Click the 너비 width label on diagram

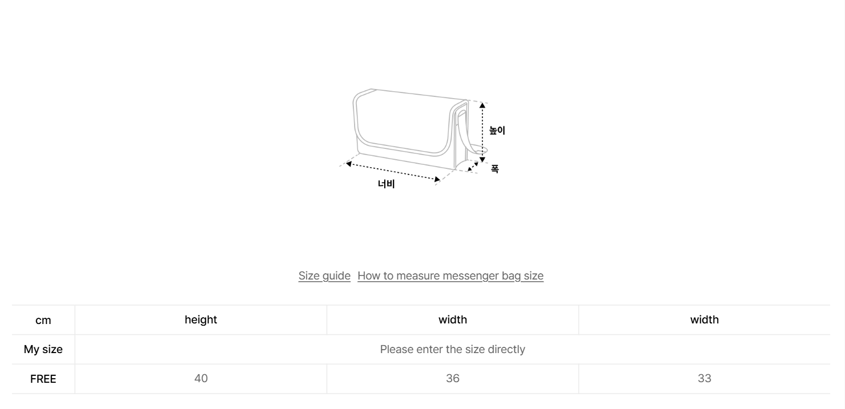pyautogui.click(x=387, y=184)
